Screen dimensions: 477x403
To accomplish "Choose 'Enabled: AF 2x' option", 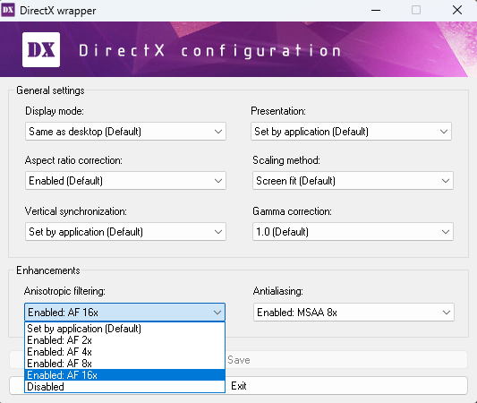I will pyautogui.click(x=124, y=340).
